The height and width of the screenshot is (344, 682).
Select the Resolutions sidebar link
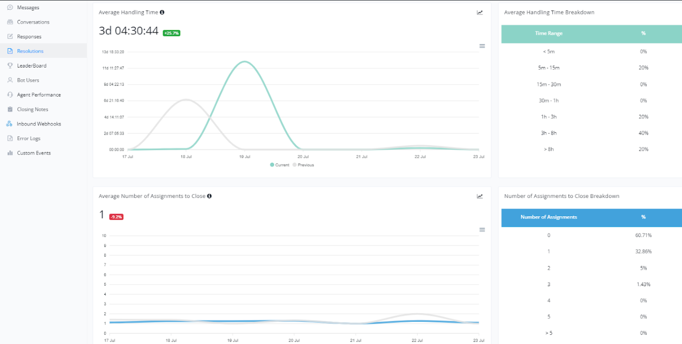click(x=30, y=51)
